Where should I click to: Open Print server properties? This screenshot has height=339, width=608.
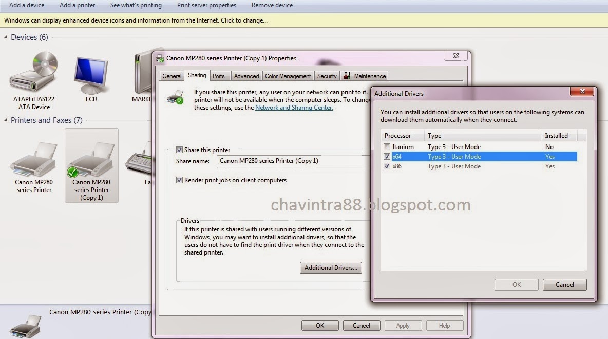point(206,5)
